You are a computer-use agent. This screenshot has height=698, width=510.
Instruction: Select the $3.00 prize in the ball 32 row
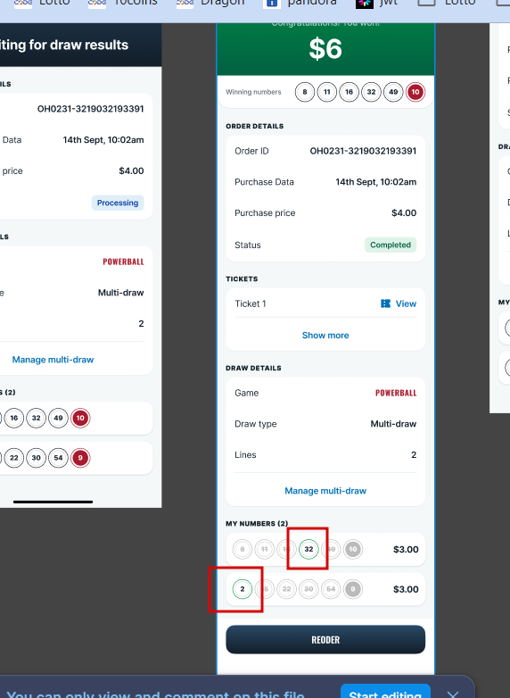(406, 549)
